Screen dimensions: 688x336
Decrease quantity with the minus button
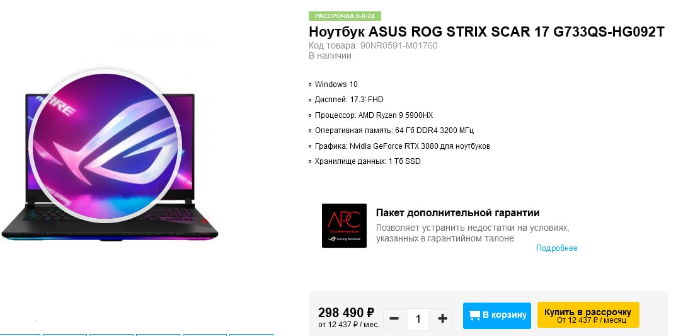point(394,319)
